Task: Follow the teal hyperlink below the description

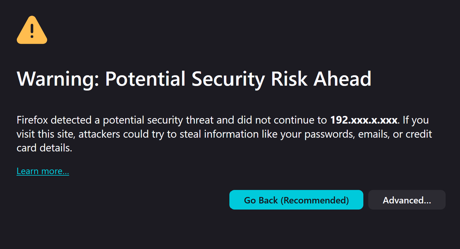Action: 43,171
